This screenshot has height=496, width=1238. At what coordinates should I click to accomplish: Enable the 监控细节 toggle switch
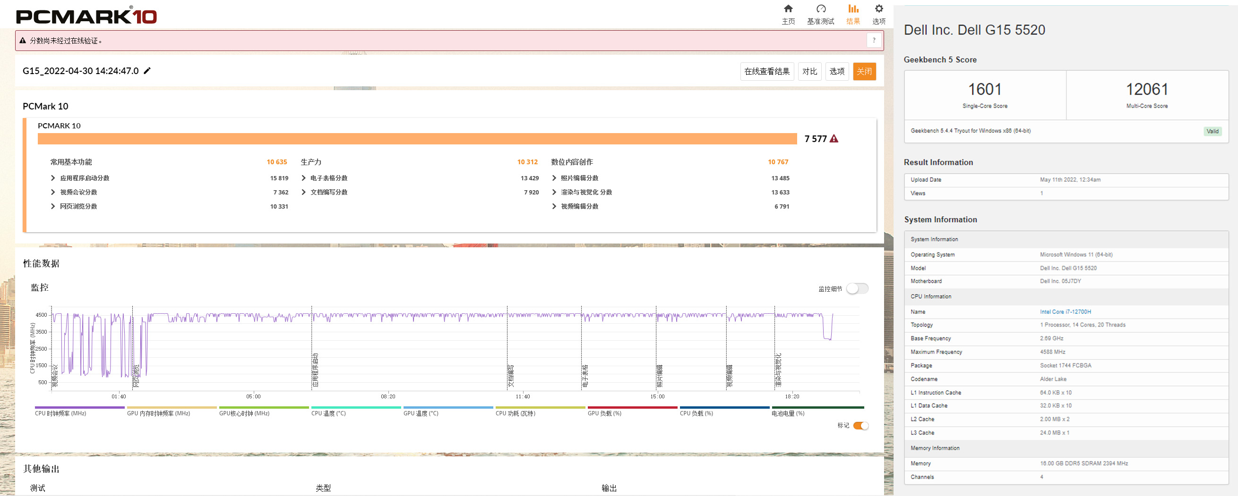[x=857, y=288]
